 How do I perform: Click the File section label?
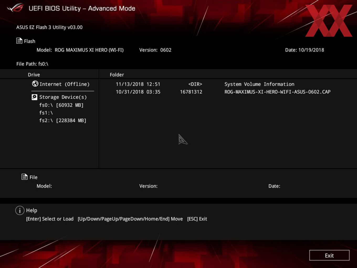click(33, 177)
